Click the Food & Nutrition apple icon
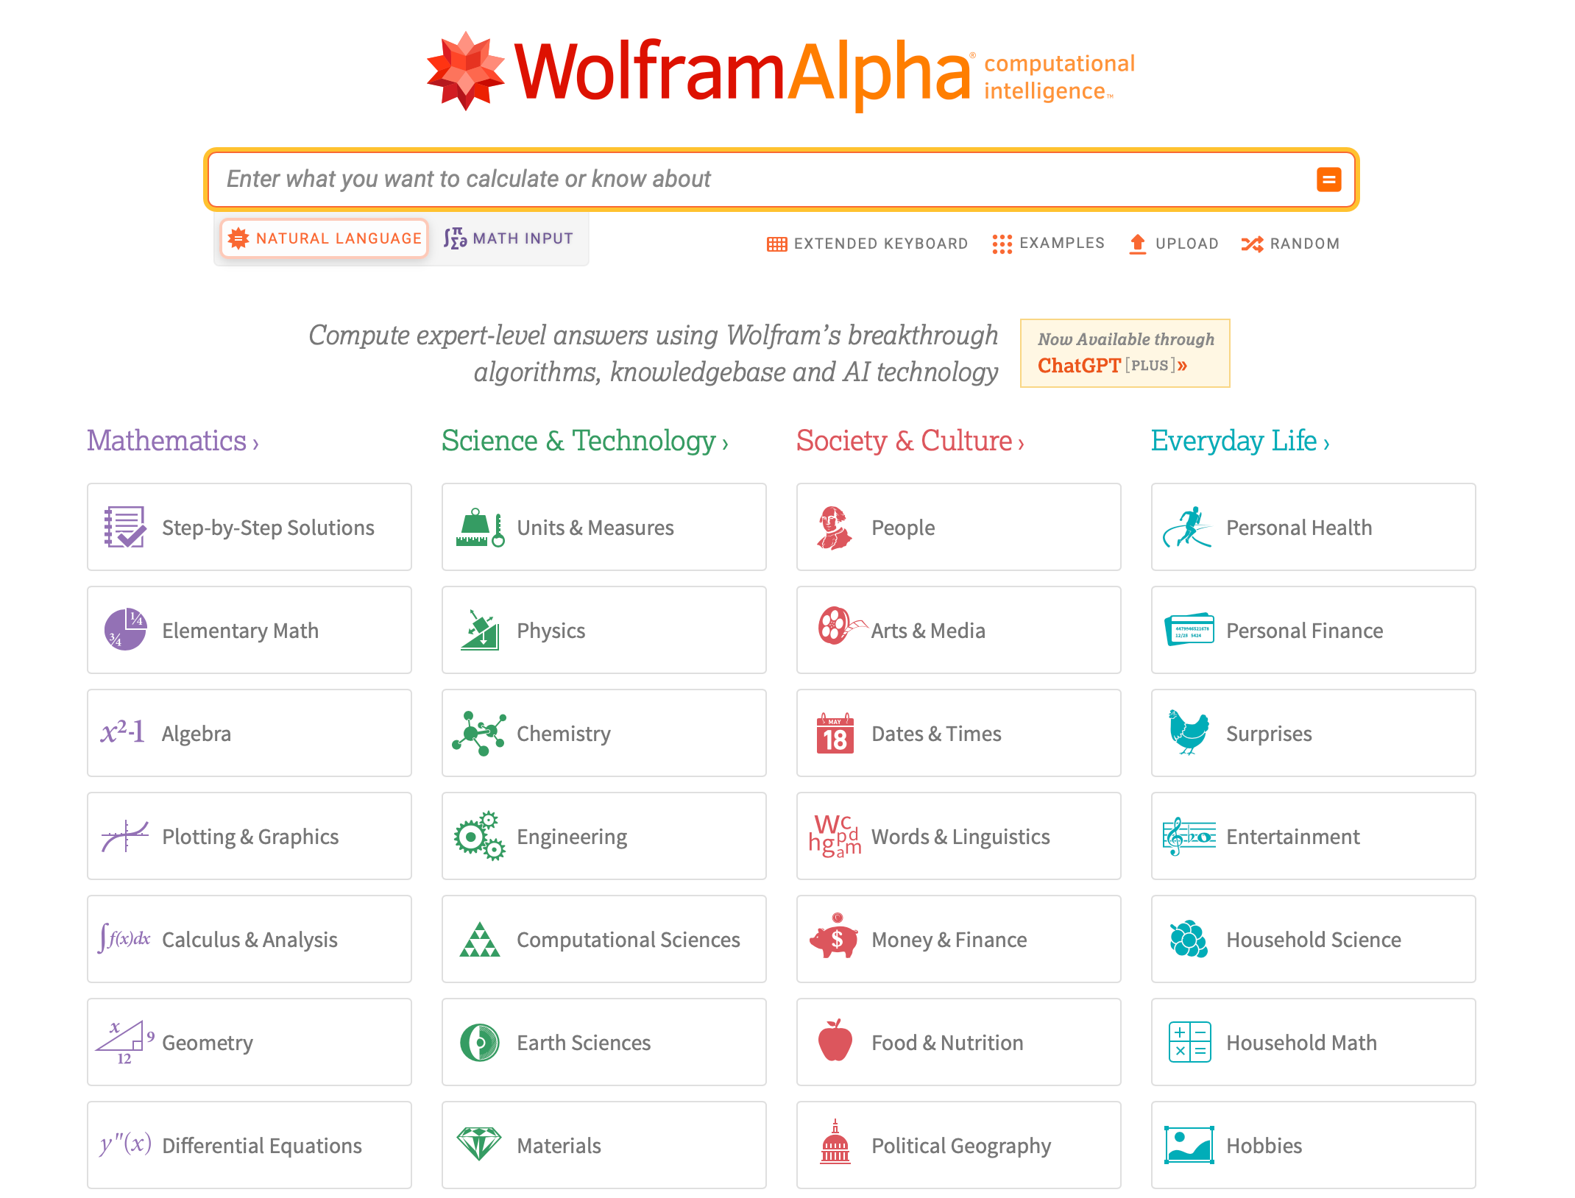This screenshot has height=1198, width=1575. 832,1042
